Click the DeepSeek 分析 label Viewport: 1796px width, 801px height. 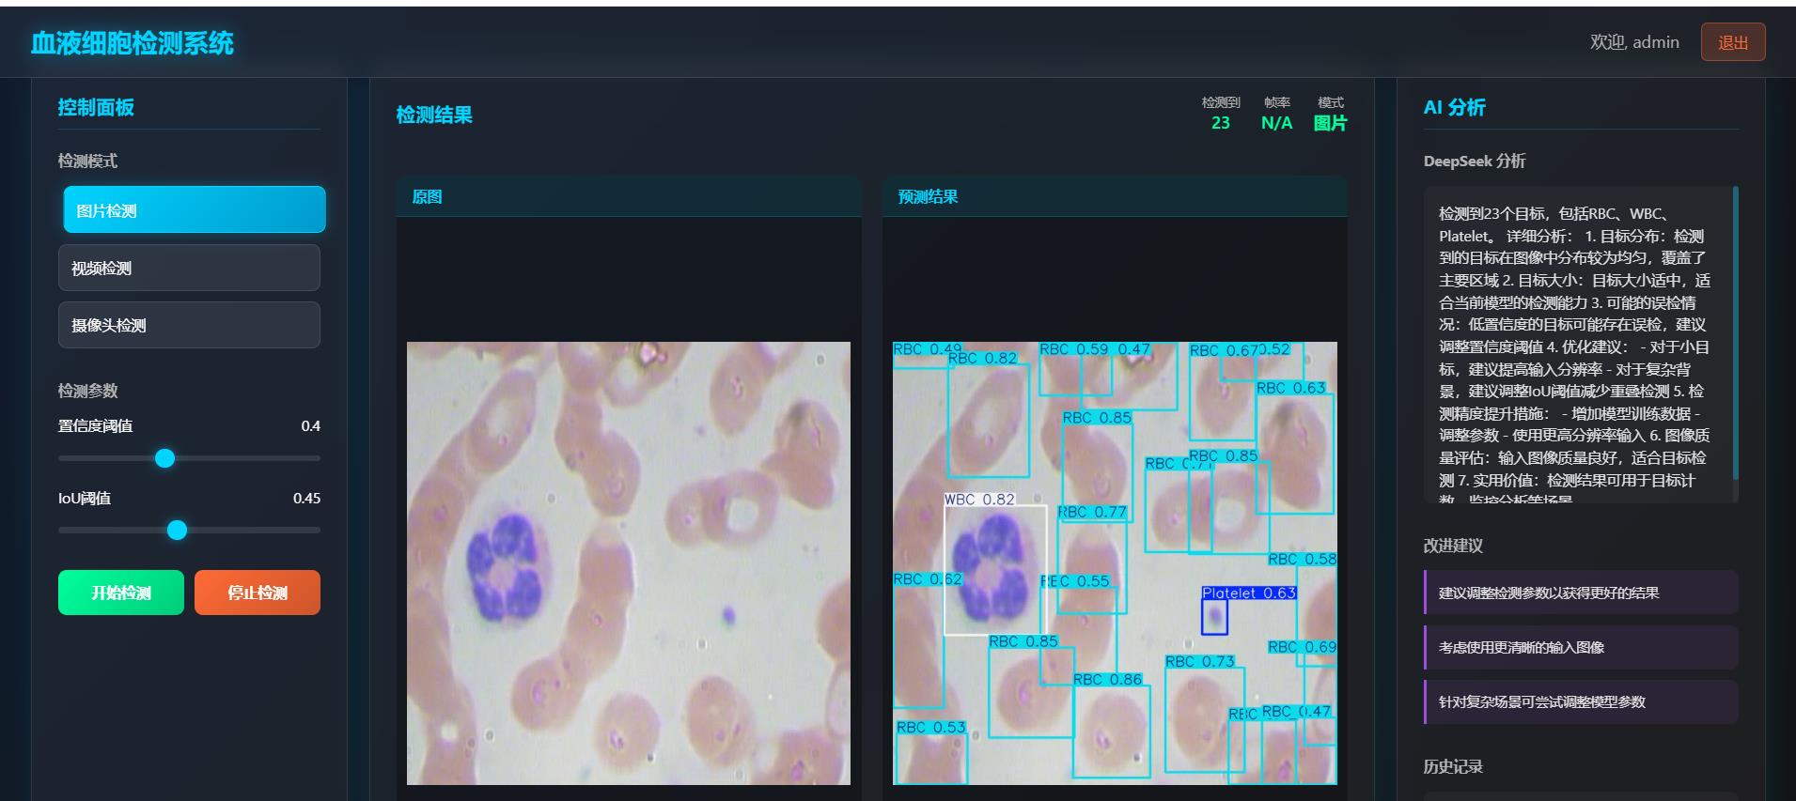tap(1475, 161)
